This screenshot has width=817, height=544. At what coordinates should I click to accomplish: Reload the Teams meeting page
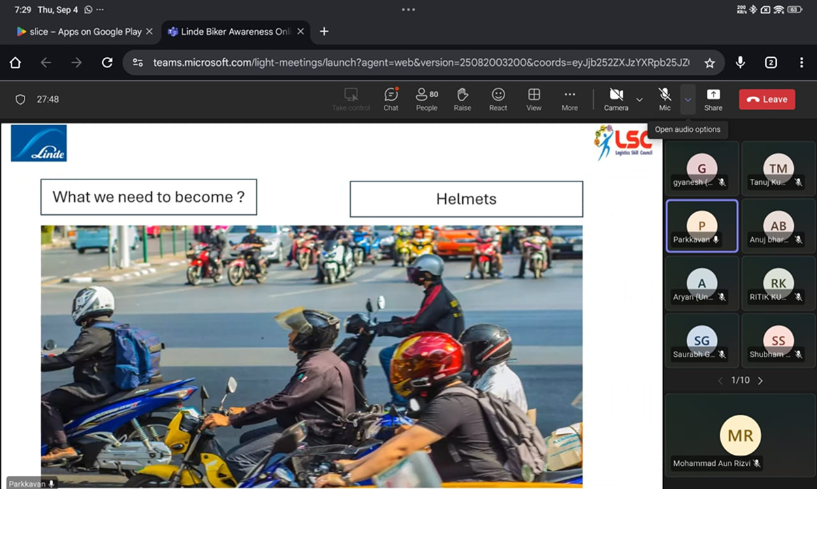coord(107,62)
